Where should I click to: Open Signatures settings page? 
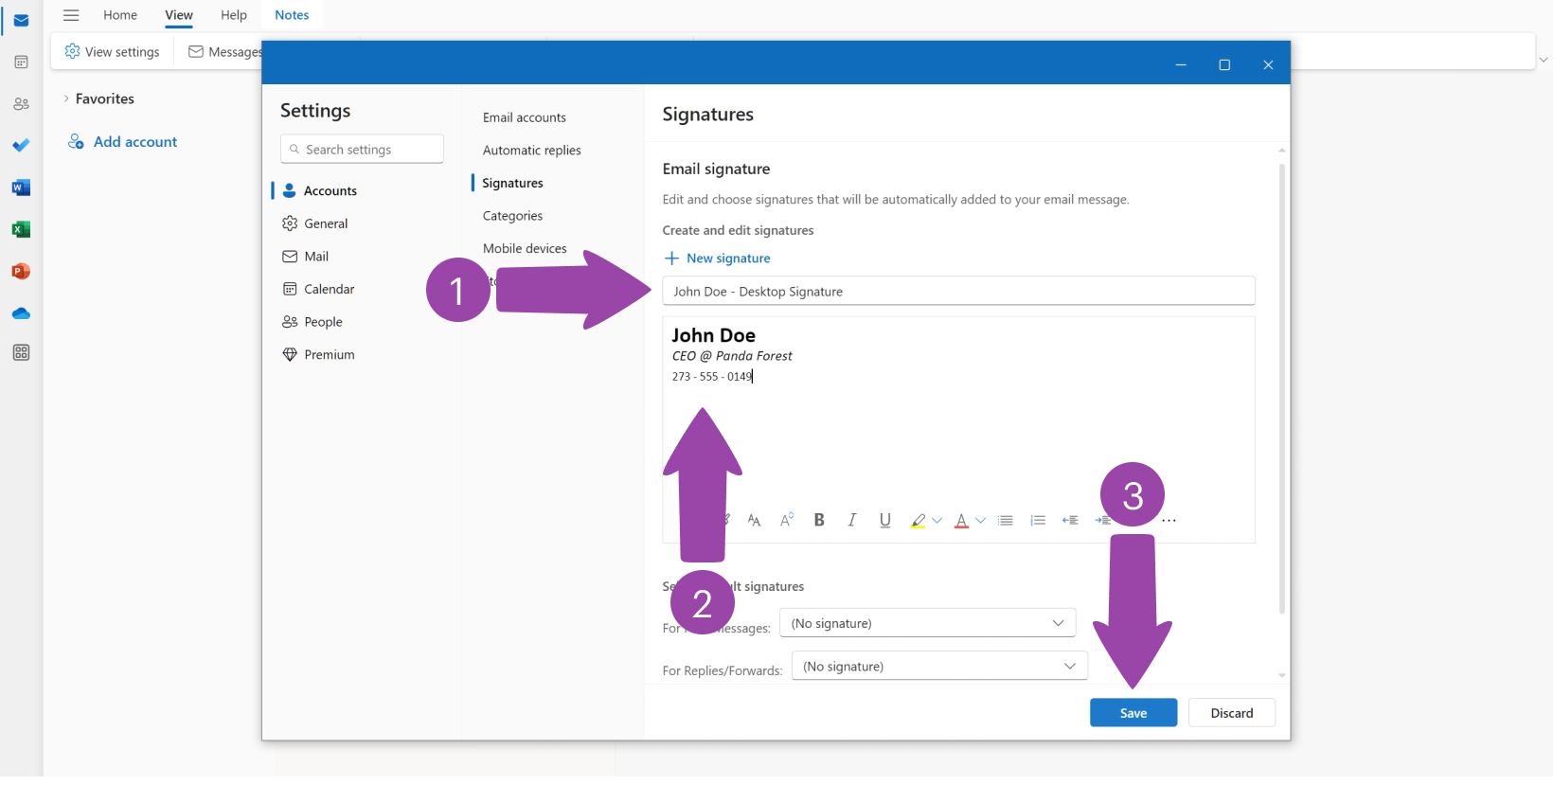[x=512, y=183]
